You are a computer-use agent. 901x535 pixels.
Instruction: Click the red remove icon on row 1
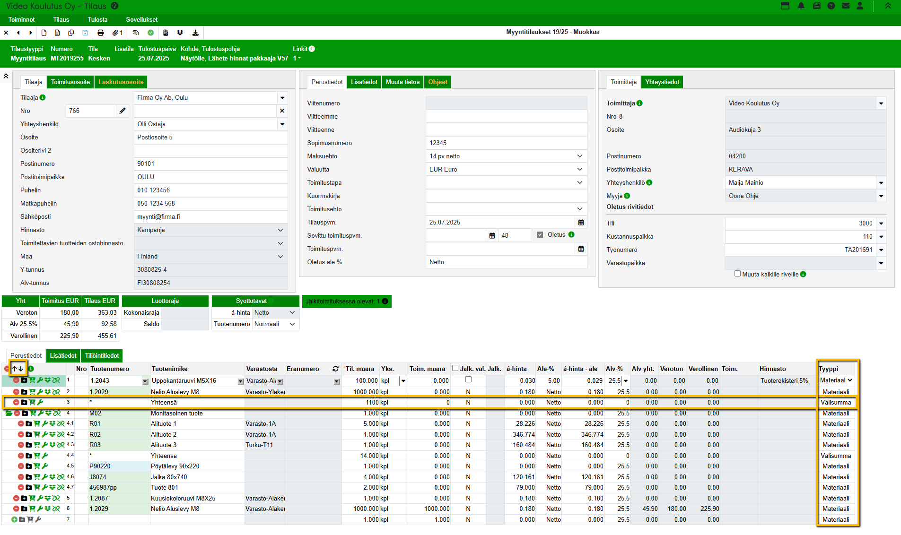[x=16, y=380]
